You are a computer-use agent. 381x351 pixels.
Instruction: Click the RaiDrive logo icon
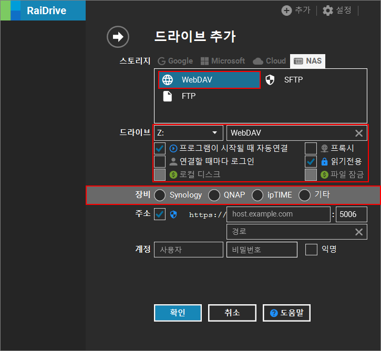tap(11, 11)
